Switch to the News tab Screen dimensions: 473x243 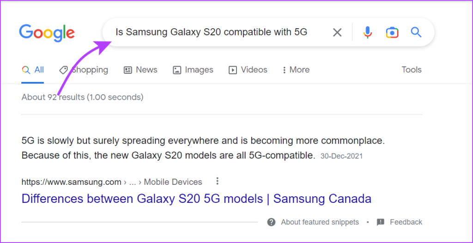[x=140, y=70]
